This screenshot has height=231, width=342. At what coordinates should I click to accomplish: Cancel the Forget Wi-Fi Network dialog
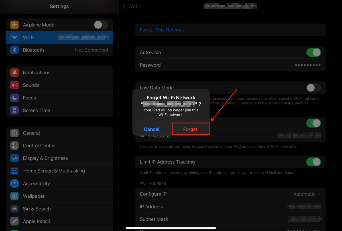pos(152,129)
